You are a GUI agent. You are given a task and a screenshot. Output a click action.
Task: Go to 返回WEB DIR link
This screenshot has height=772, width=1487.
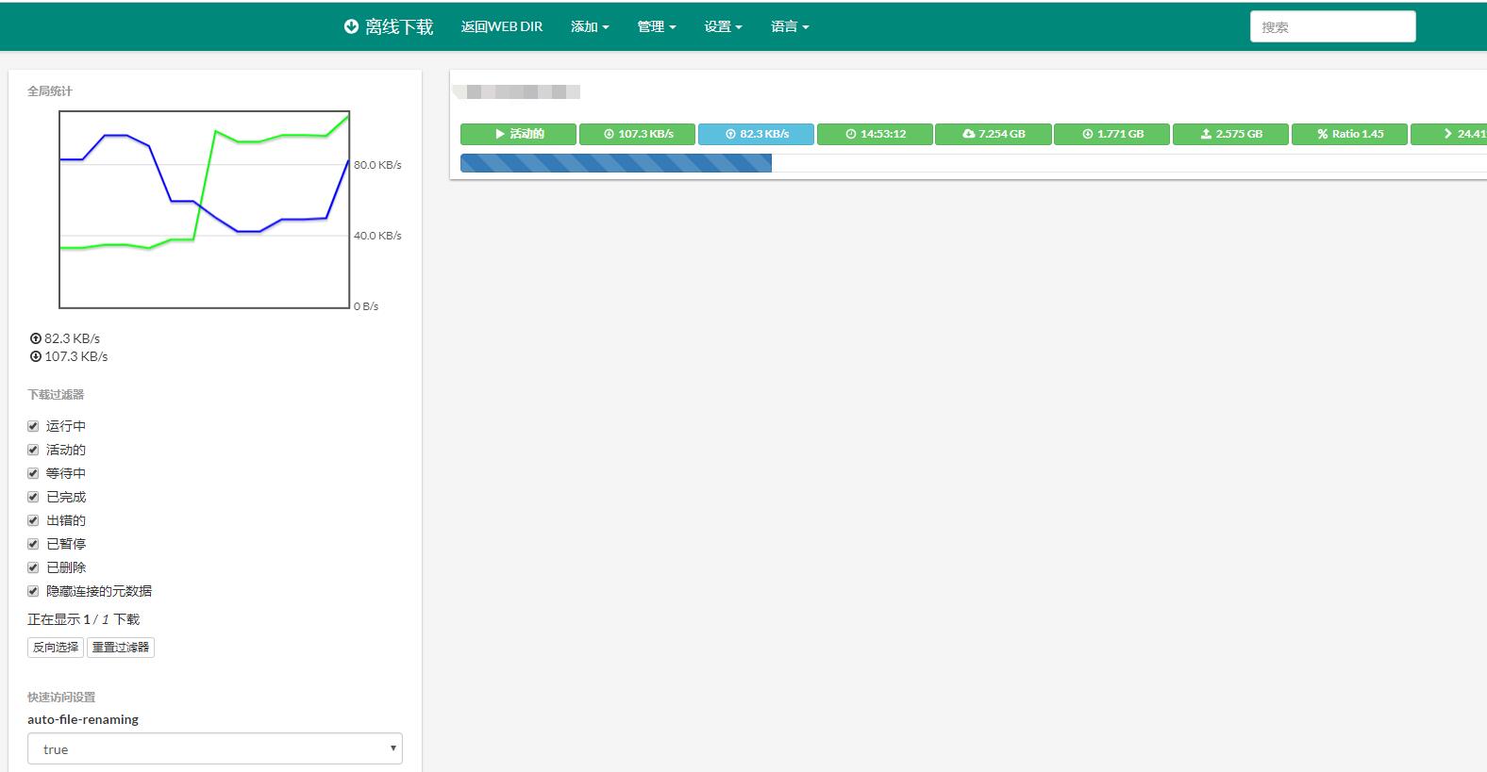[502, 27]
